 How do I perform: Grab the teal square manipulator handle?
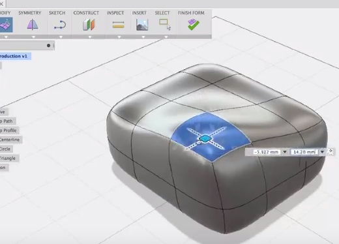(x=205, y=139)
